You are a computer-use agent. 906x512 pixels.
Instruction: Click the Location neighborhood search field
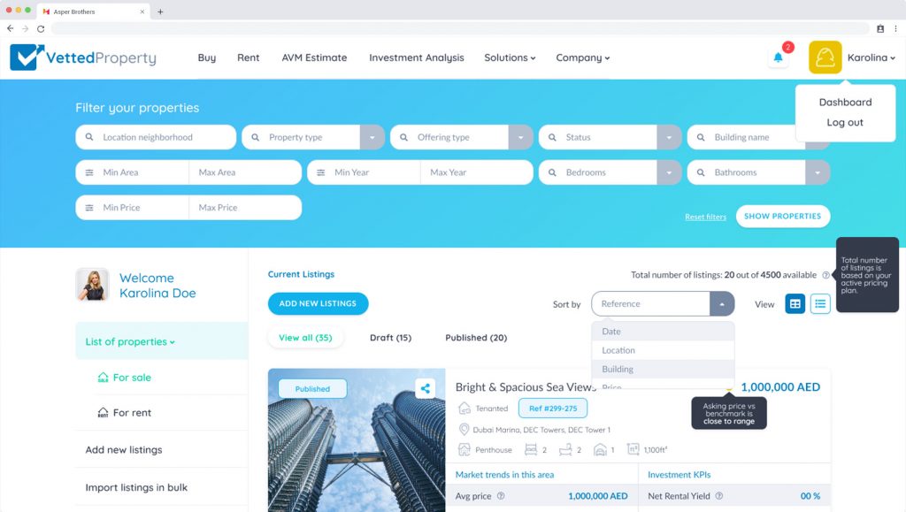click(156, 137)
